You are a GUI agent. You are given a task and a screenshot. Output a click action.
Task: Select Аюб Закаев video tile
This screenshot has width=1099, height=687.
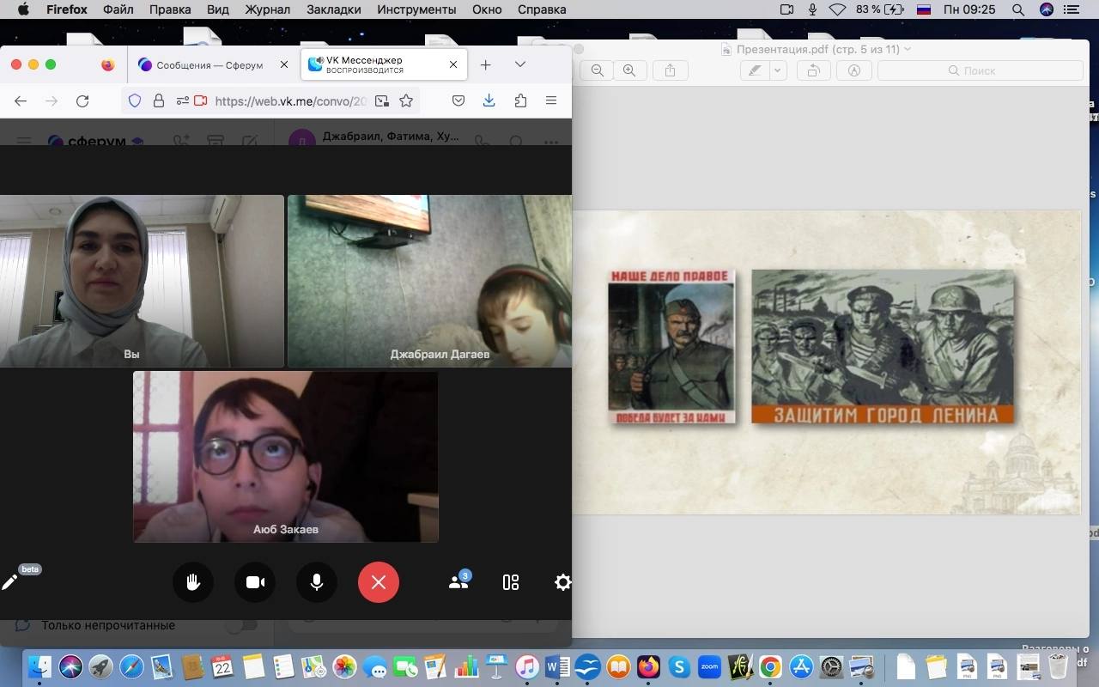coord(285,456)
